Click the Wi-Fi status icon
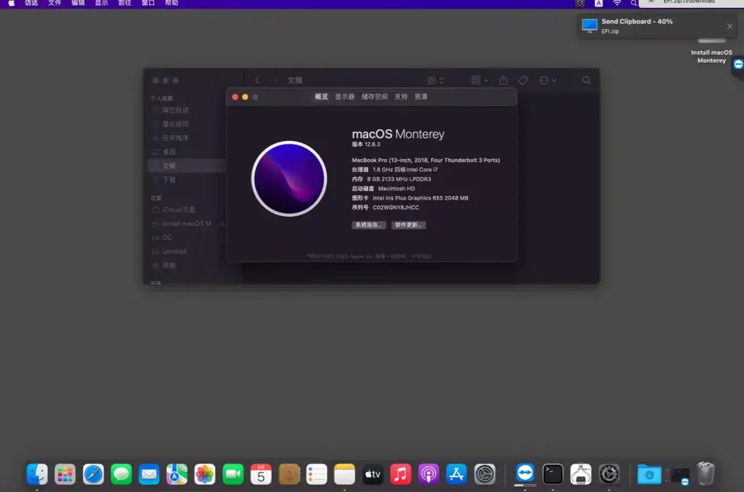The width and height of the screenshot is (744, 492). coord(617,3)
